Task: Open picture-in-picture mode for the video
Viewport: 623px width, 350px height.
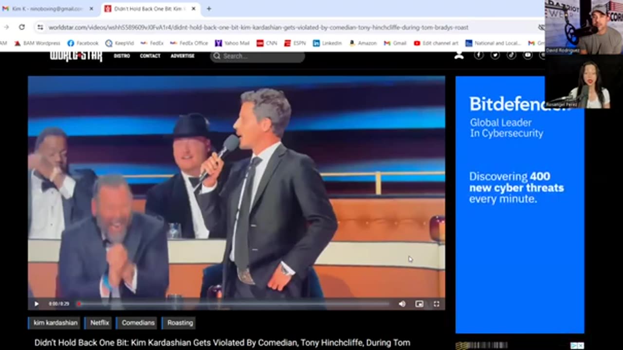Action: [419, 304]
